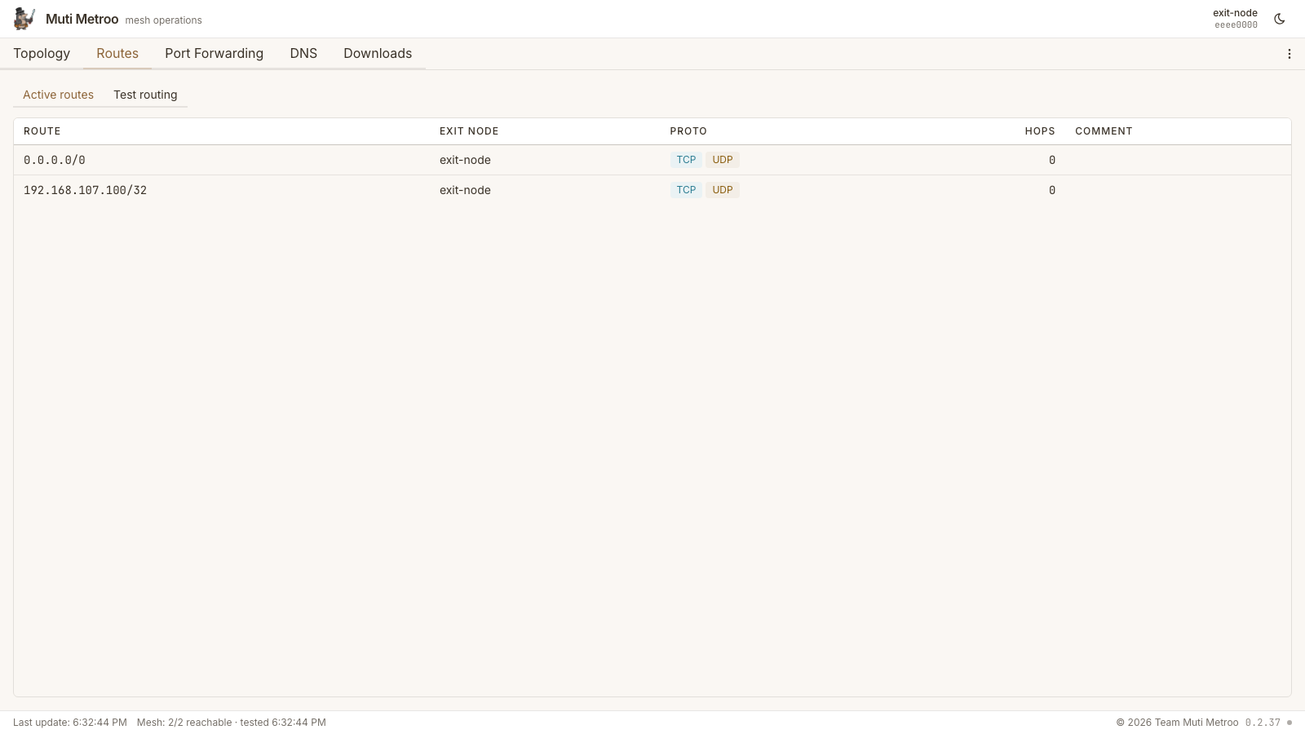Click the hops value of the 0.0.0.0/0 row
Image resolution: width=1305 pixels, height=734 pixels.
[x=1052, y=160]
